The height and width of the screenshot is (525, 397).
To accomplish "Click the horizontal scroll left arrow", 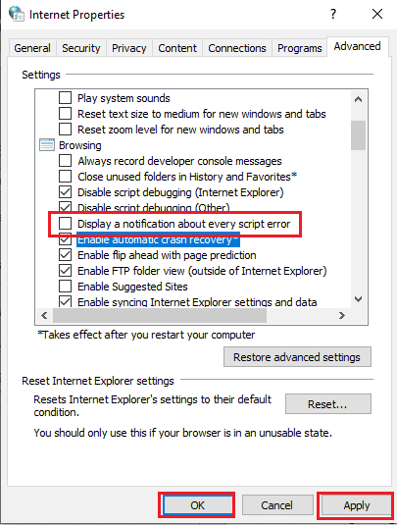I will pos(44,315).
